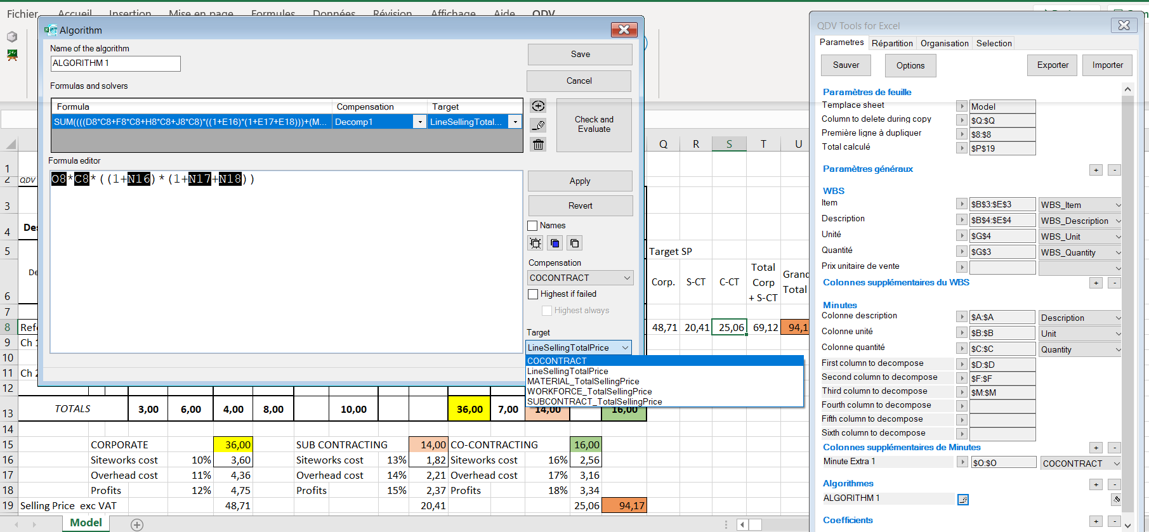1149x532 pixels.
Task: Click the blue filled copy icon below Names
Action: (555, 243)
